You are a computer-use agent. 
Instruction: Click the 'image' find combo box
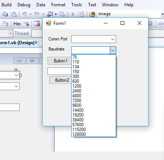tap(129, 14)
